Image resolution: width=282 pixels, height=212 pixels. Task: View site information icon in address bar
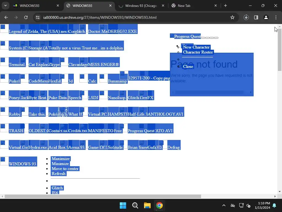point(38,17)
